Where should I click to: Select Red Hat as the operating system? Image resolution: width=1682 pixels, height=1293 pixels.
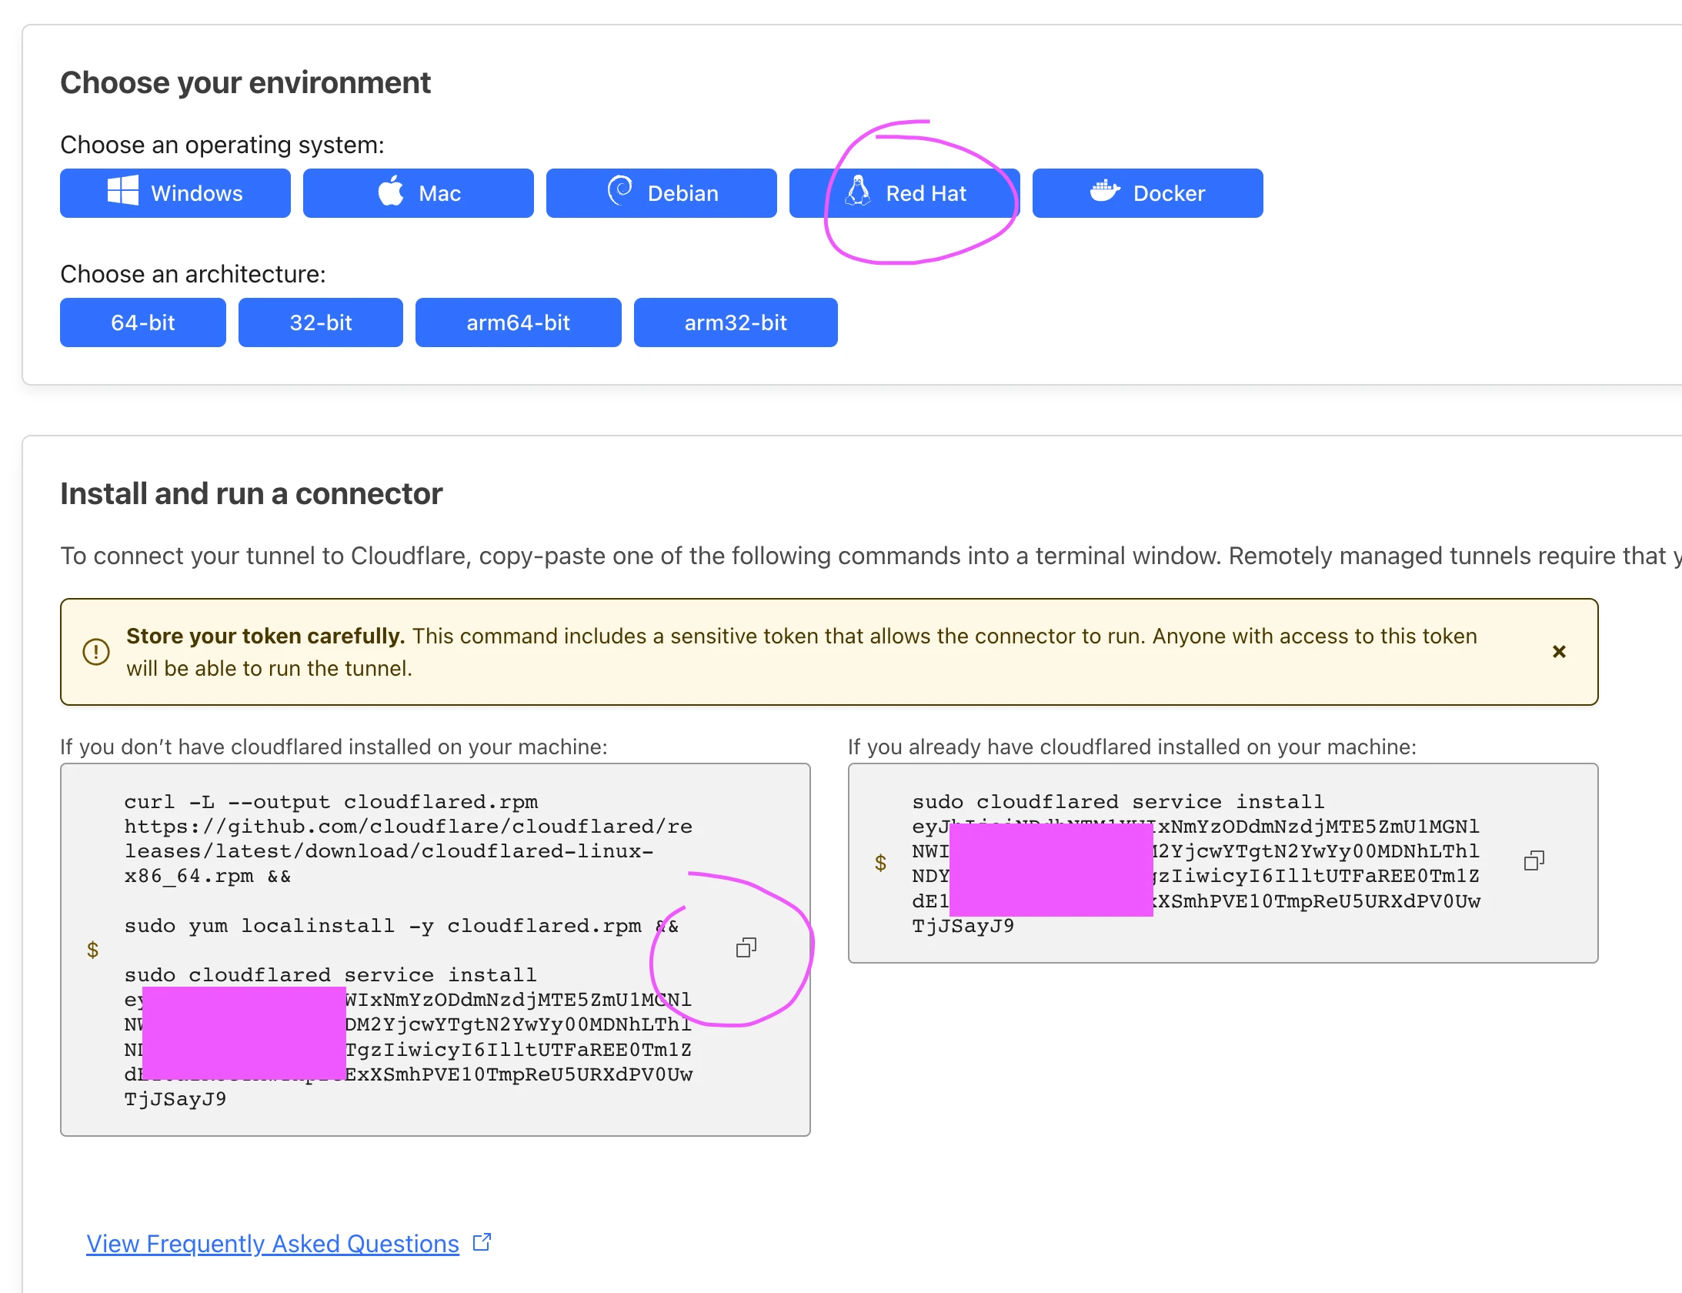tap(905, 193)
